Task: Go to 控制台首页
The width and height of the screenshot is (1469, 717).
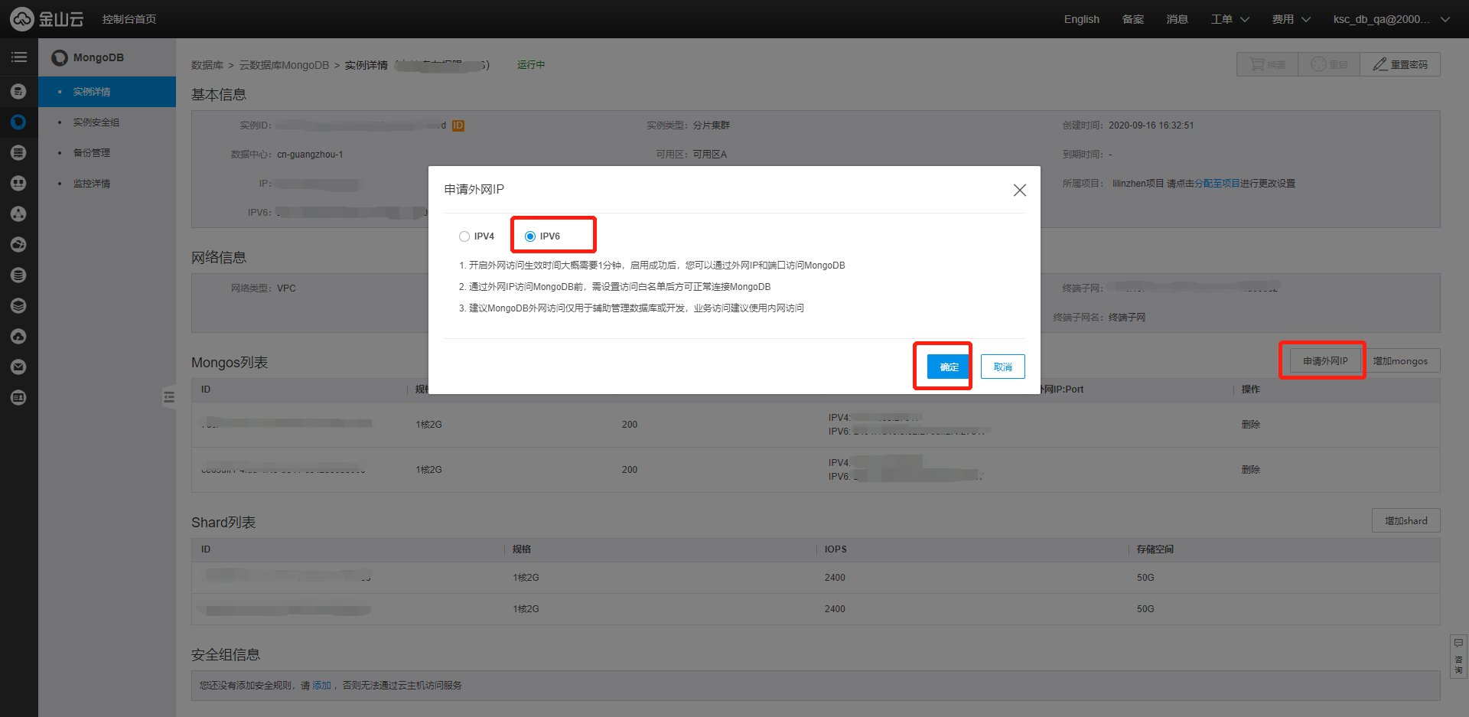Action: [129, 19]
